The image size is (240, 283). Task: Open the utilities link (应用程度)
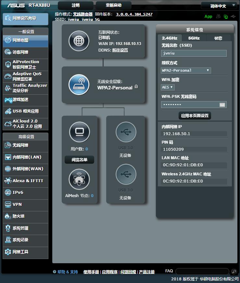pyautogui.click(x=110, y=272)
